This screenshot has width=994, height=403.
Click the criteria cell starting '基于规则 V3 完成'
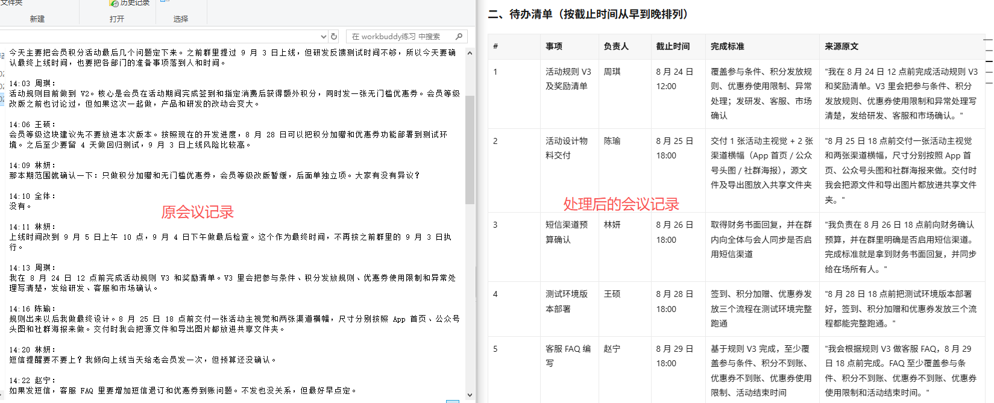coord(761,370)
